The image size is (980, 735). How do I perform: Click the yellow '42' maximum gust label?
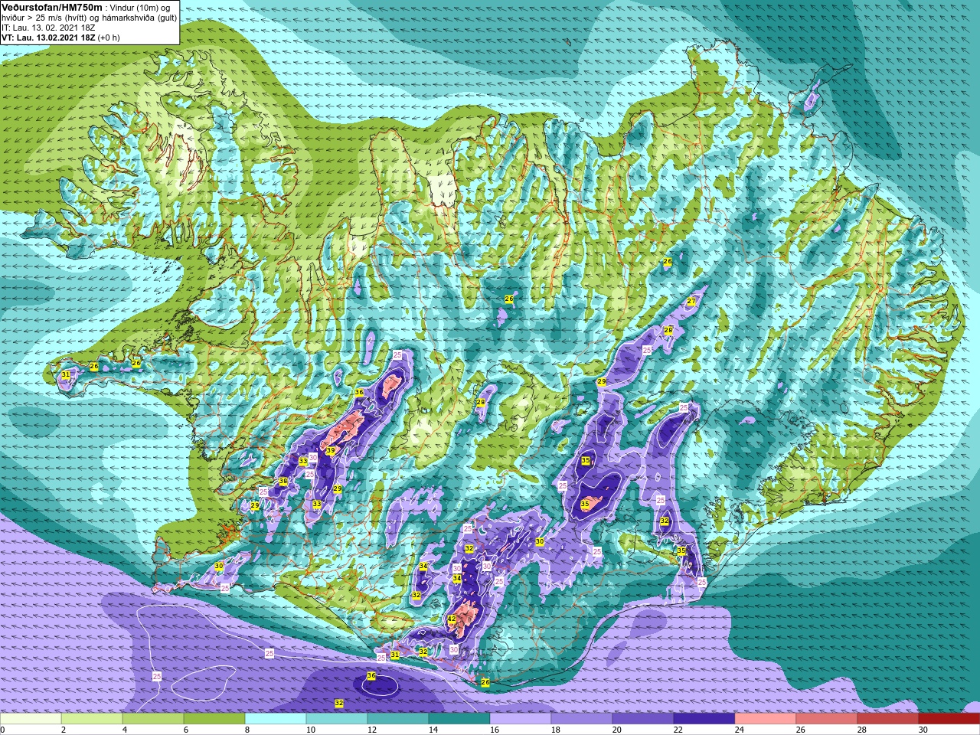[452, 619]
